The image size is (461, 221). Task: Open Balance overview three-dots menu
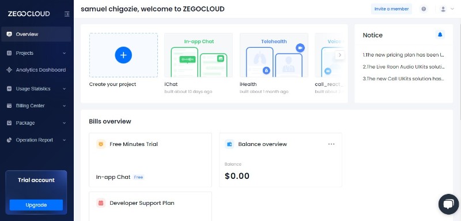(331, 144)
